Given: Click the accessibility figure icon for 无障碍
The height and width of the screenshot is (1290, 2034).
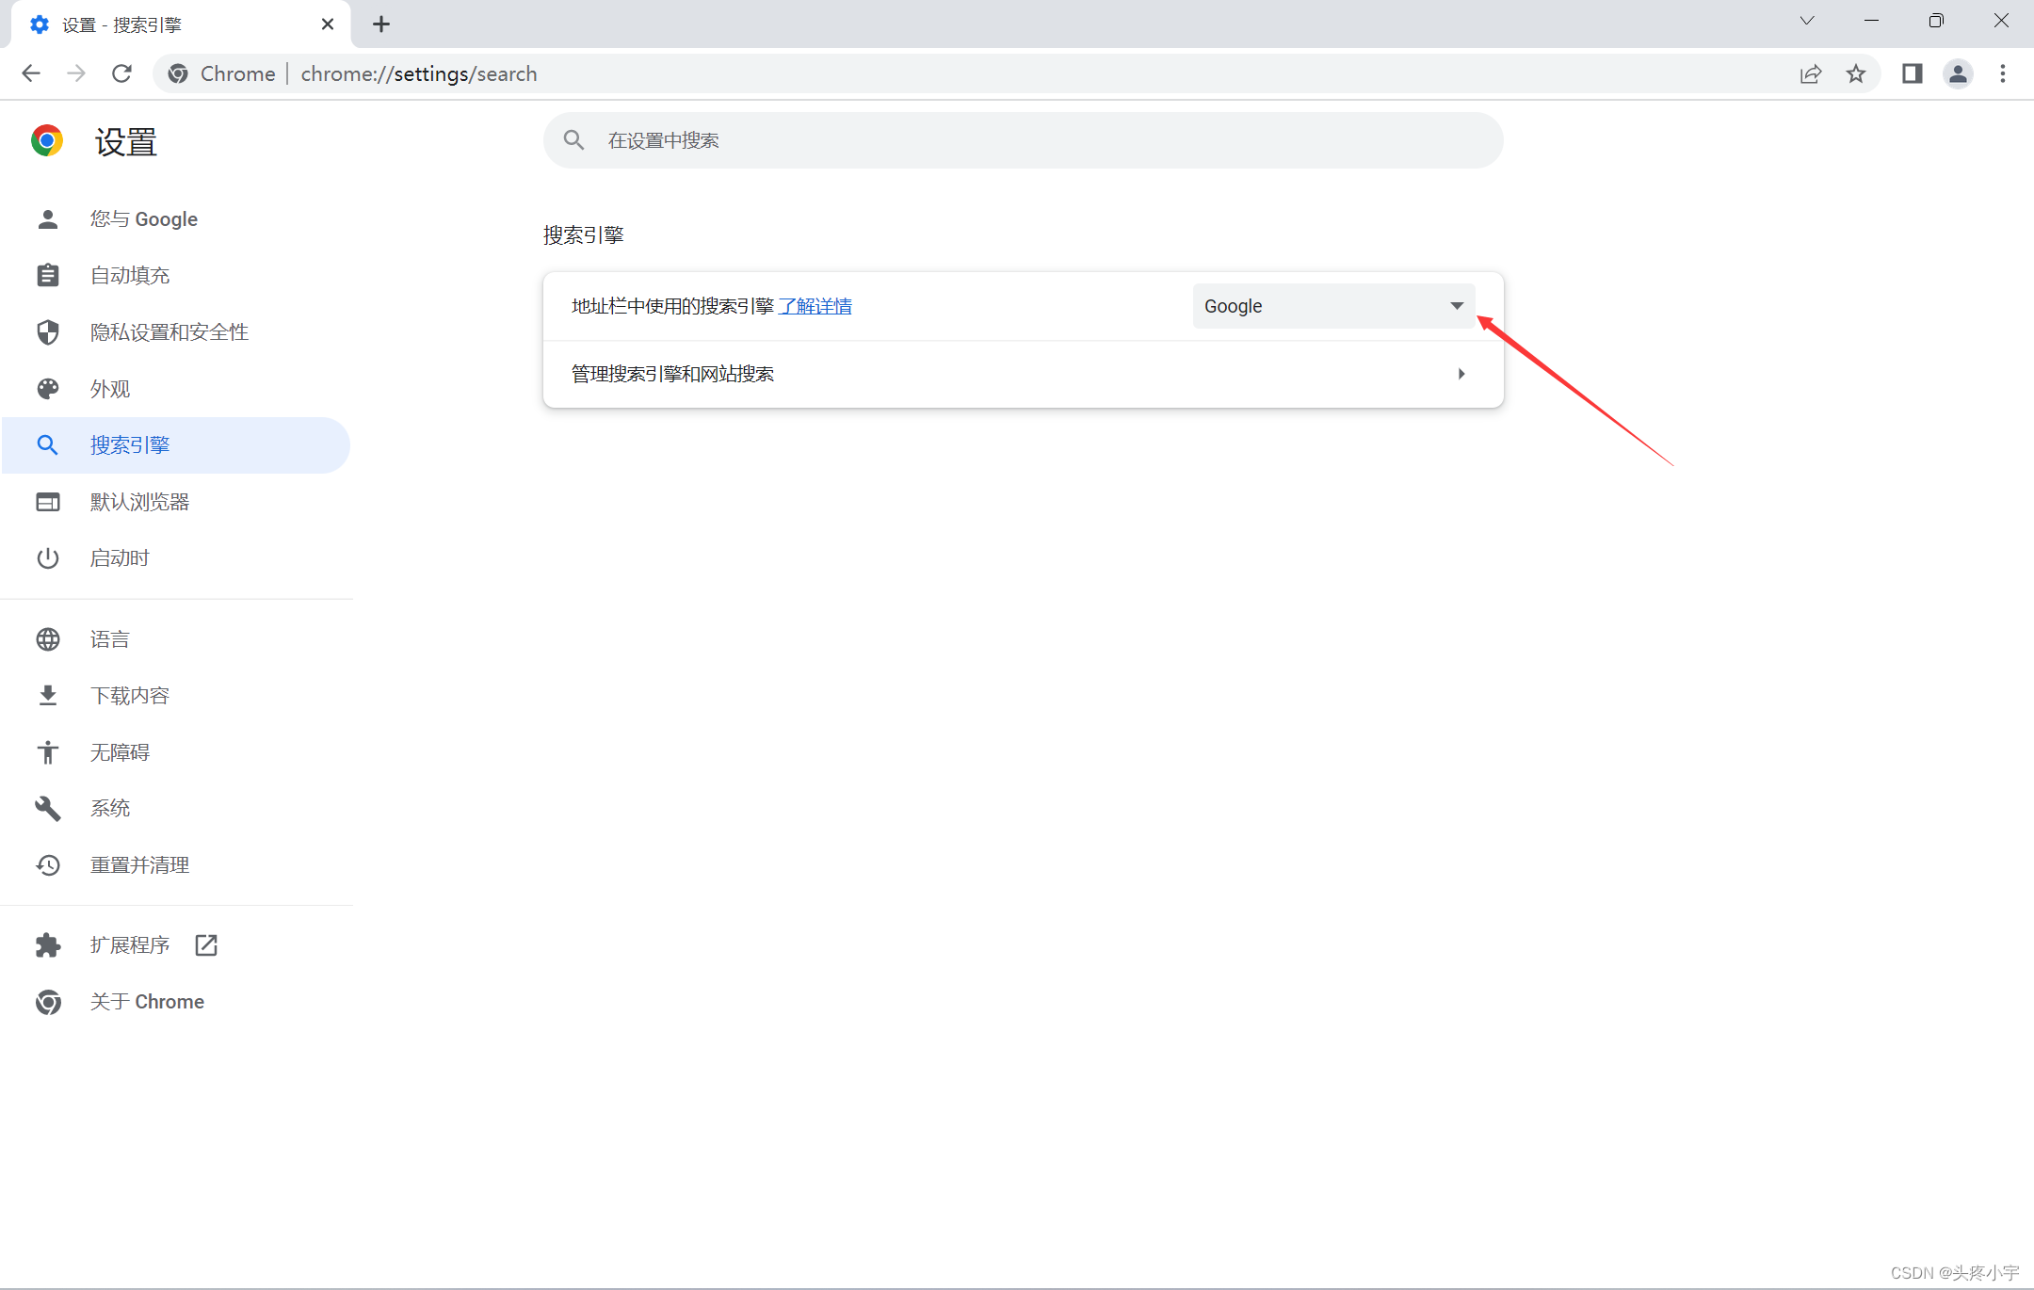Looking at the screenshot, I should (x=48, y=752).
